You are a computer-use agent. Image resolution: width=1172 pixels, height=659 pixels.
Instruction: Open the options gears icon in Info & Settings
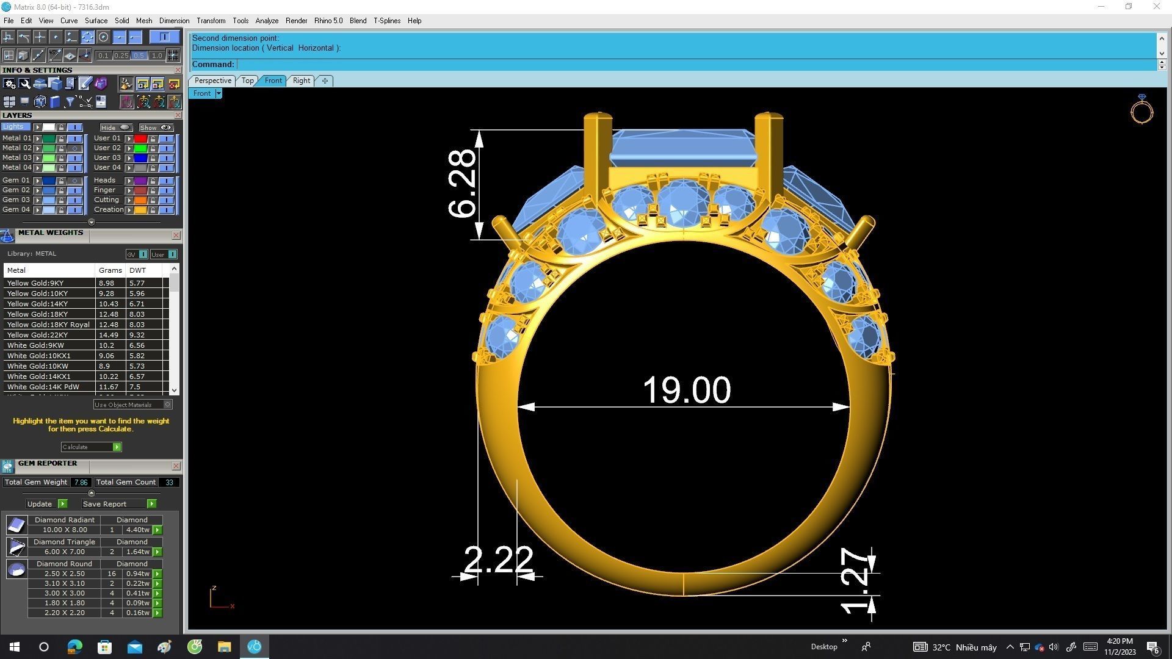(x=9, y=84)
